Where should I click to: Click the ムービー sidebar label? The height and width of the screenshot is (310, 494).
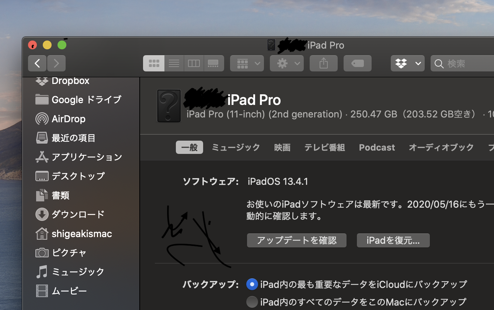(69, 291)
